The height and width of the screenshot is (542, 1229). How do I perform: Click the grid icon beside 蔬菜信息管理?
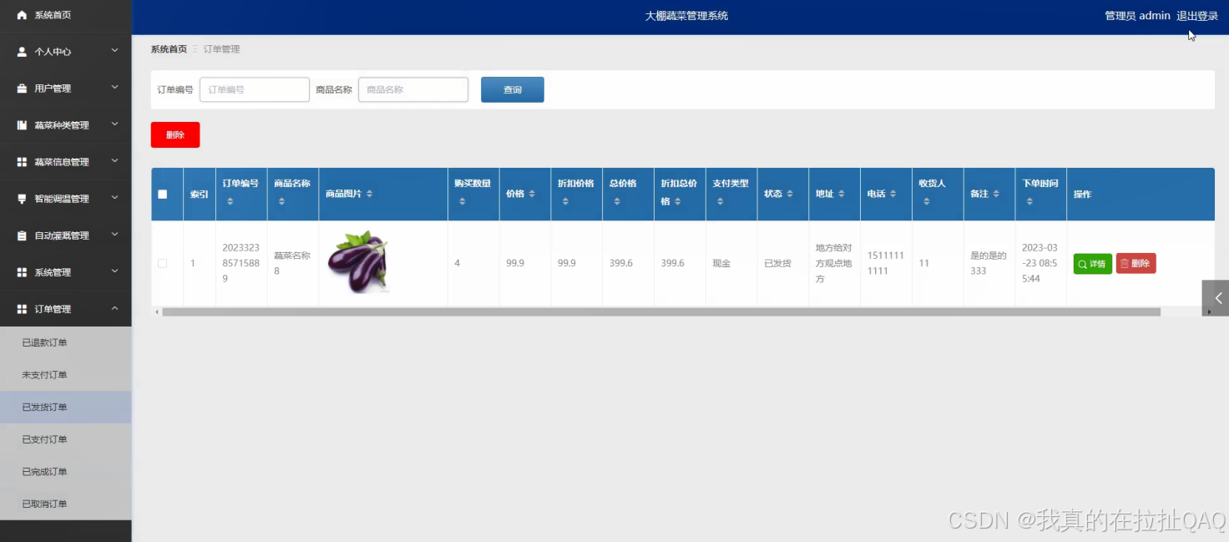[x=22, y=162]
